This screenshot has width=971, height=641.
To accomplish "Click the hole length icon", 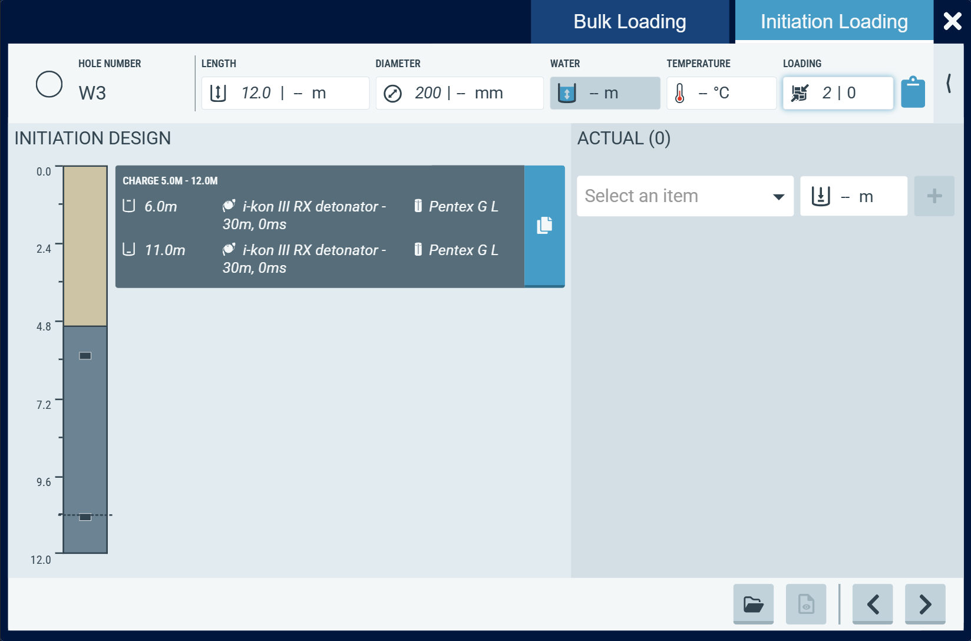I will pyautogui.click(x=218, y=93).
